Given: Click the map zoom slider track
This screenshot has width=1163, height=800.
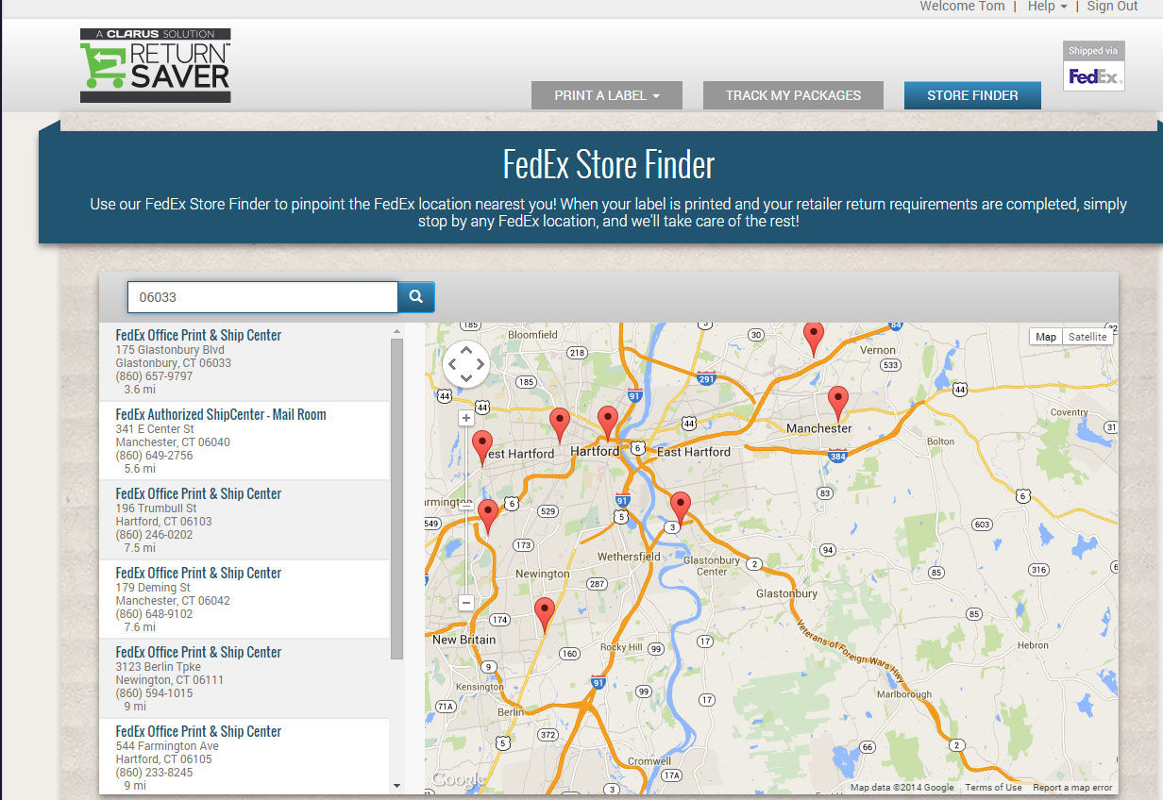Looking at the screenshot, I should click(466, 509).
